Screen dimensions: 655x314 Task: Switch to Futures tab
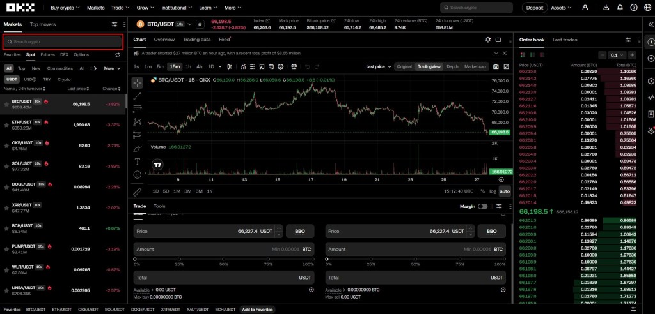47,55
